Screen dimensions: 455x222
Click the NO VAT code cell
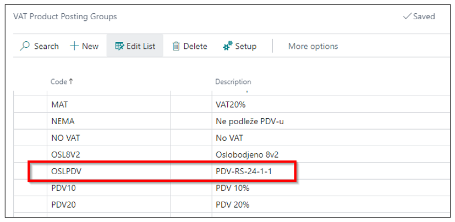(x=109, y=138)
